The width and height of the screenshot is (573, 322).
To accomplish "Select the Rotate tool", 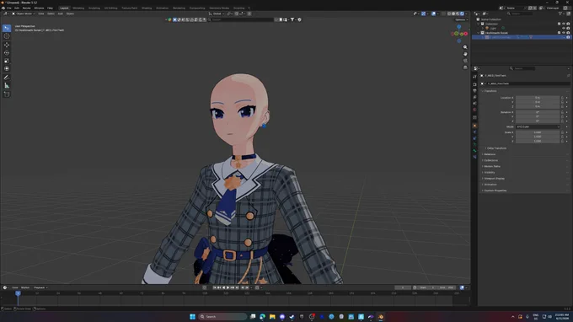I will (7, 52).
